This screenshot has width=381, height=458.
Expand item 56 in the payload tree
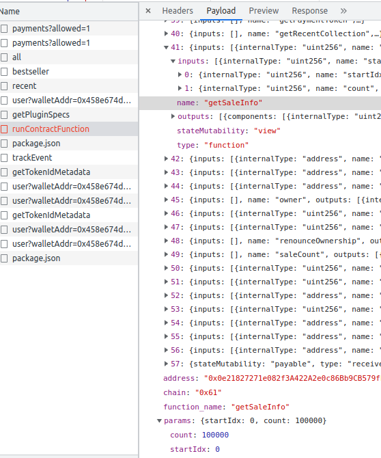[x=166, y=350]
